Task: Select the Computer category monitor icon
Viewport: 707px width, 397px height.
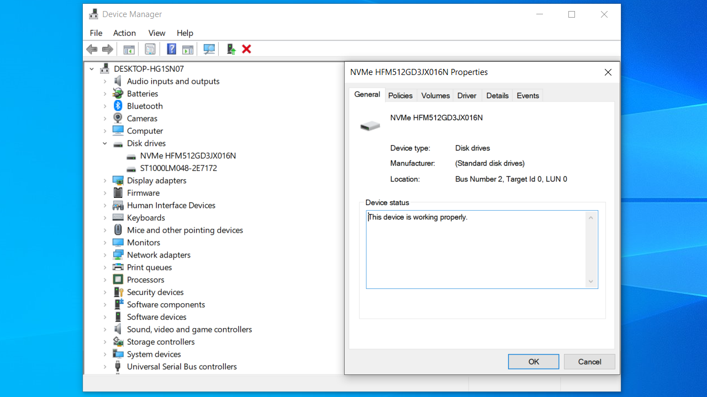Action: (x=118, y=131)
